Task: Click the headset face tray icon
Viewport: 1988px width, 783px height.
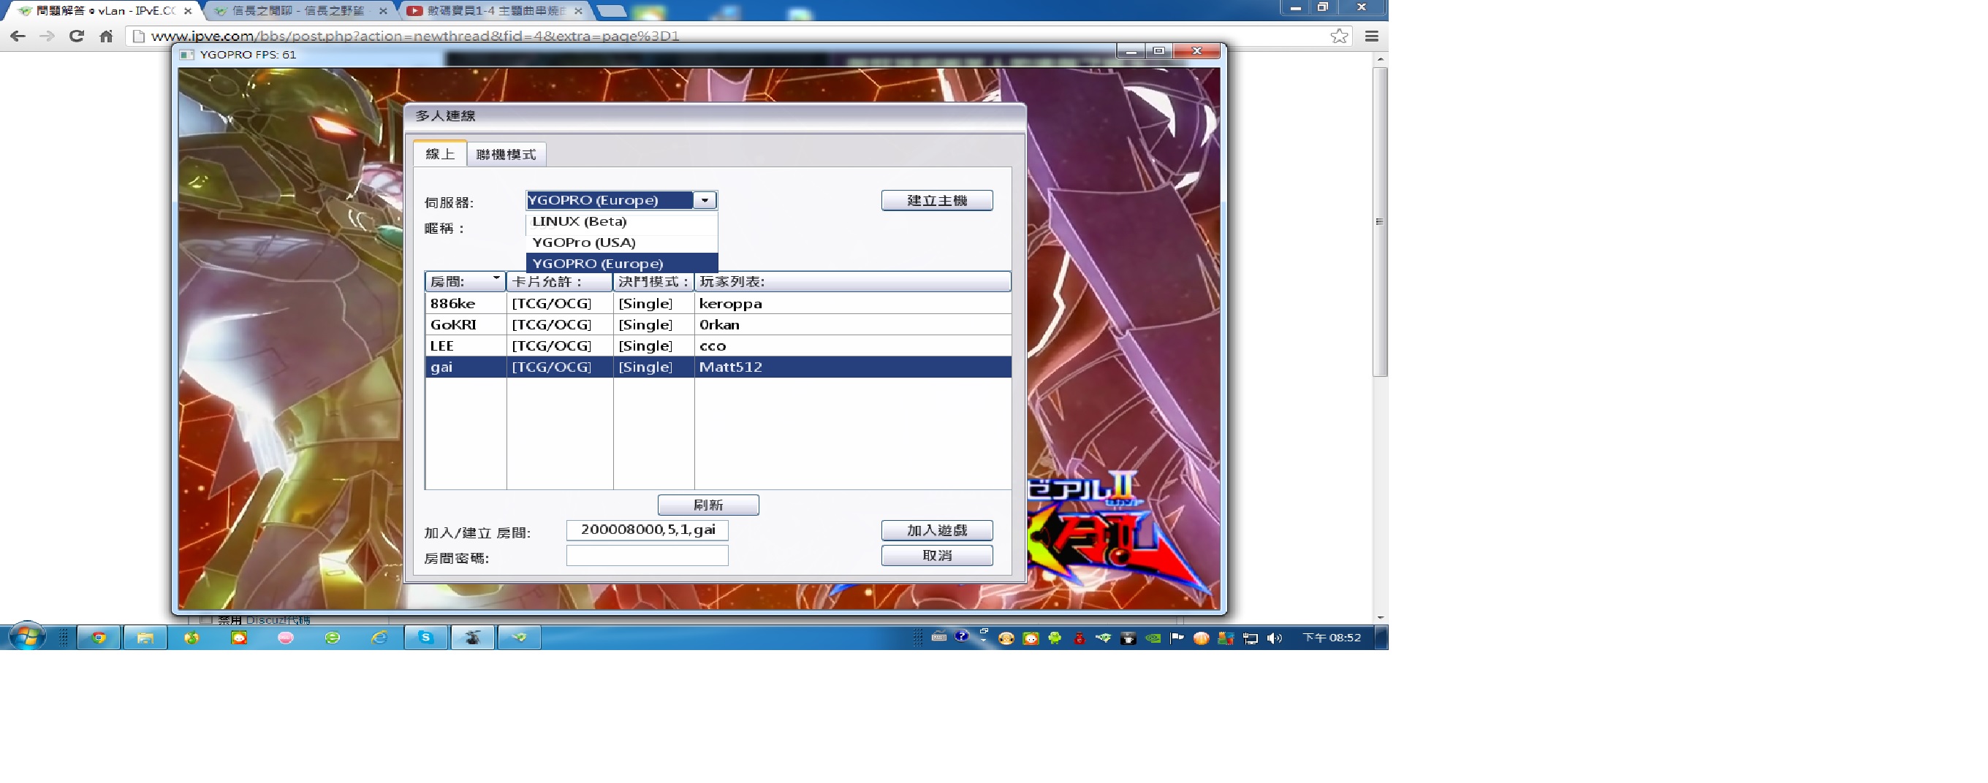Action: (x=1006, y=638)
